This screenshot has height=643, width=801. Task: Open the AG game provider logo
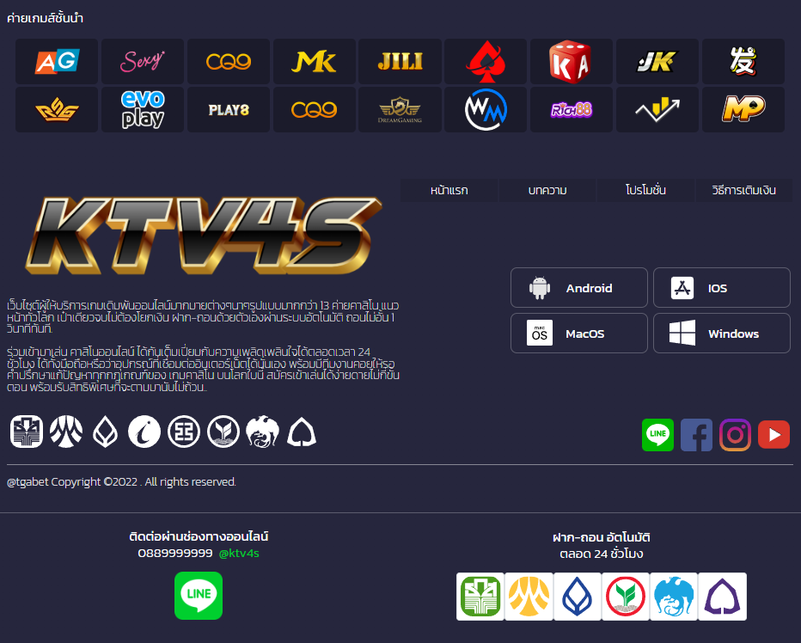[57, 61]
